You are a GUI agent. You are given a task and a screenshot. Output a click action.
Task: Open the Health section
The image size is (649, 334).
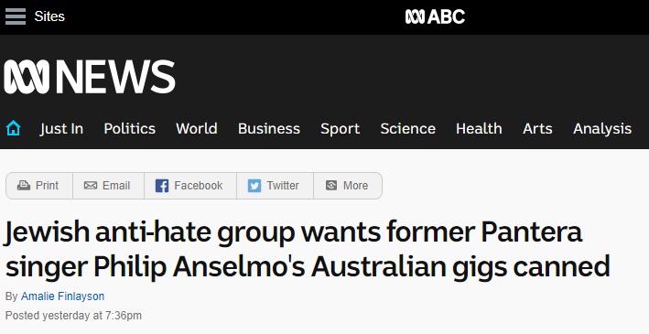click(479, 129)
